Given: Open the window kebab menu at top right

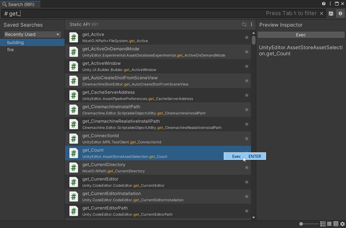Looking at the screenshot, I should coord(330,3).
